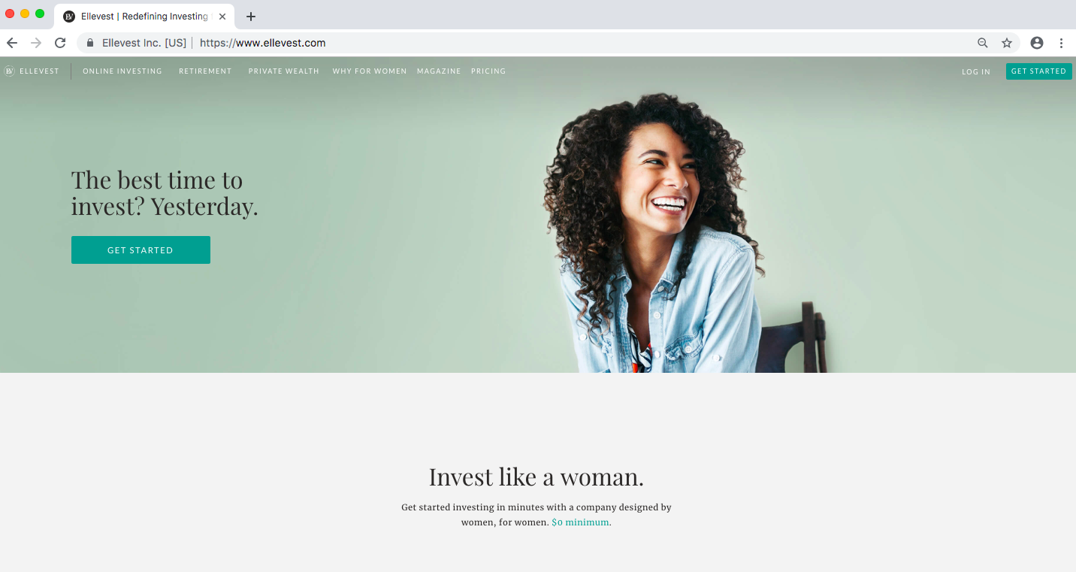Open the zoom magnifier icon in address bar
Screen dimensions: 1076x572
[983, 43]
